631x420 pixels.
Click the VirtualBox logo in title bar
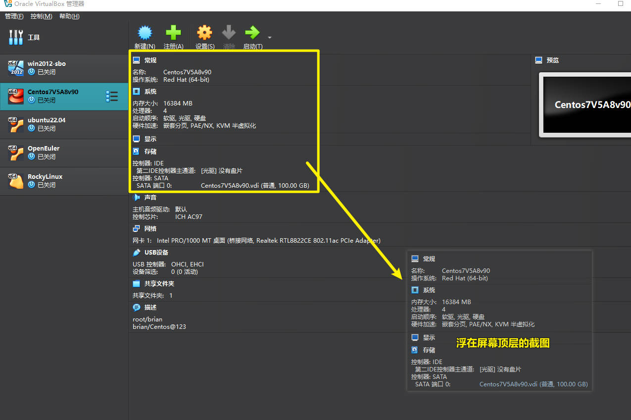click(x=7, y=4)
